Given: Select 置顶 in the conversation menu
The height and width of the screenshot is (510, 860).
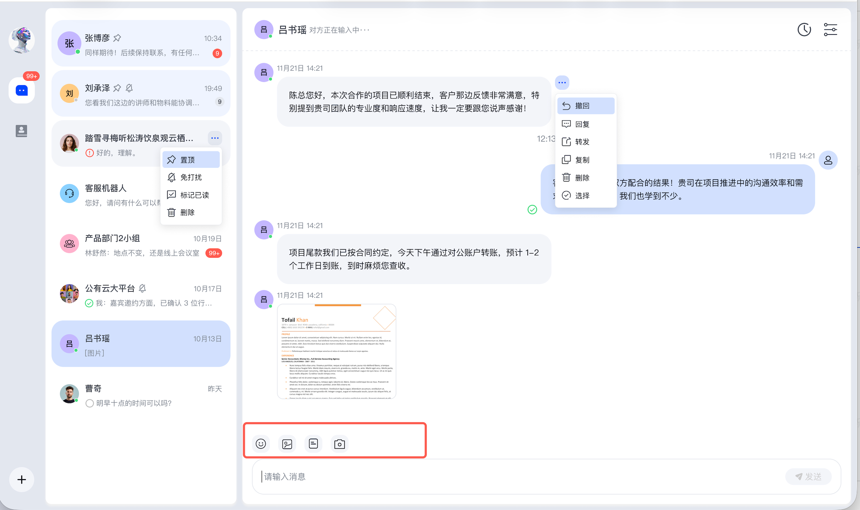Looking at the screenshot, I should pyautogui.click(x=191, y=160).
